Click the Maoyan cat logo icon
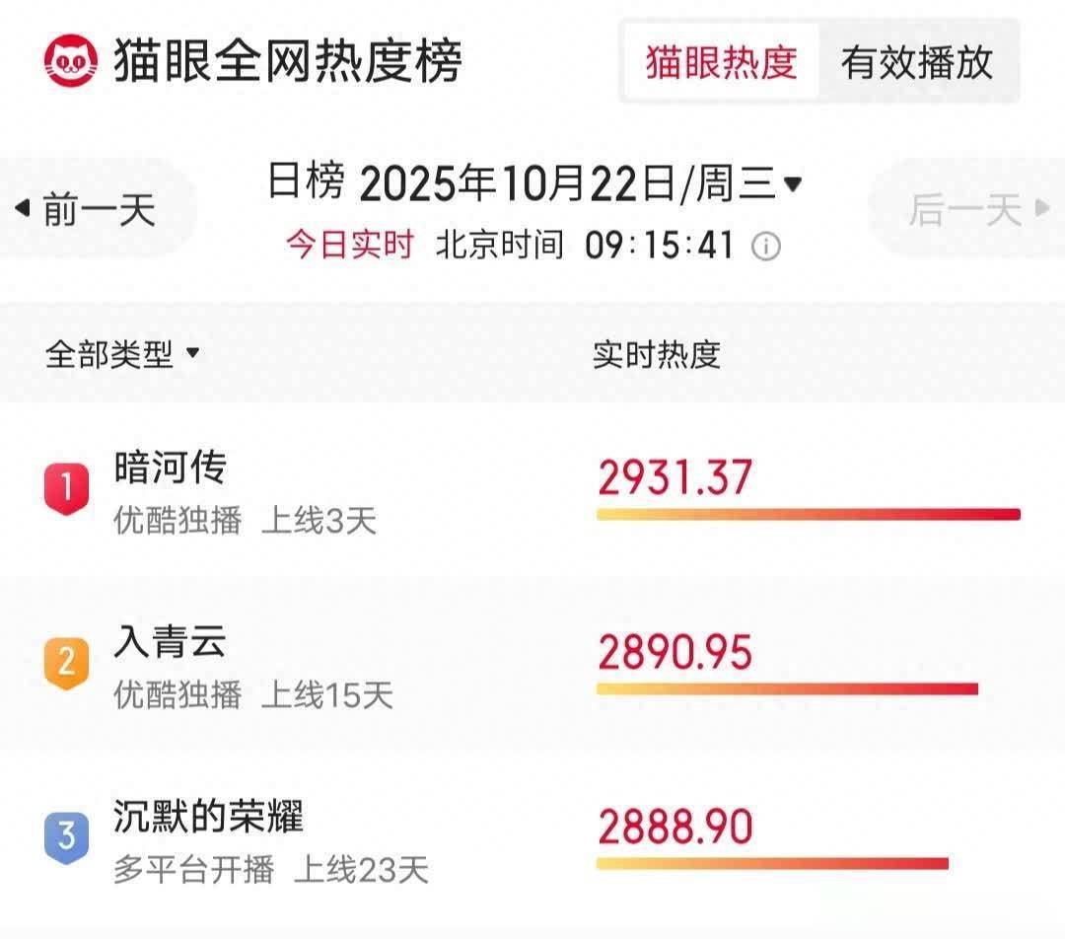Screen dimensions: 1065x939 pos(71,60)
